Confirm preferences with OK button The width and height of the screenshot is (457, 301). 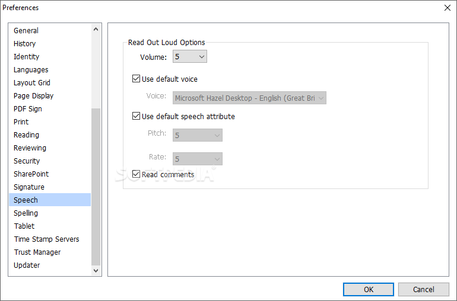click(369, 289)
